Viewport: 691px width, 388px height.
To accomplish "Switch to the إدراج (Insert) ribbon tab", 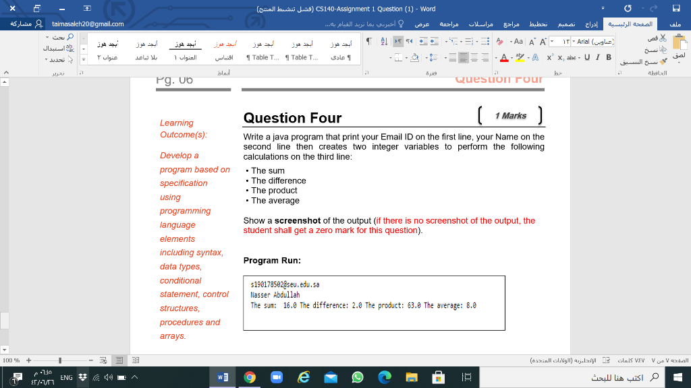I will [593, 24].
